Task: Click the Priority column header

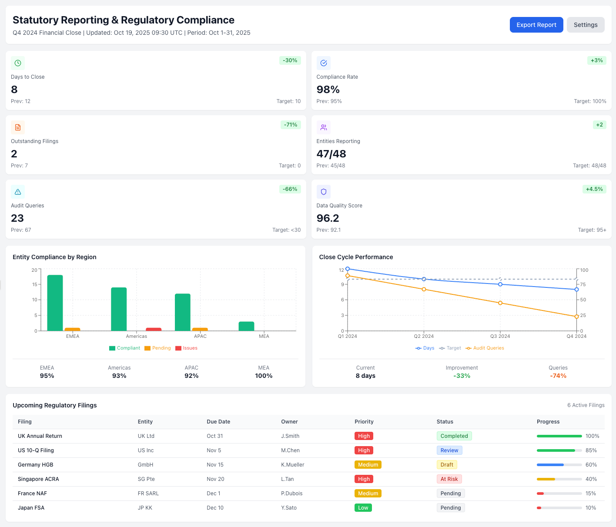Action: pyautogui.click(x=364, y=422)
